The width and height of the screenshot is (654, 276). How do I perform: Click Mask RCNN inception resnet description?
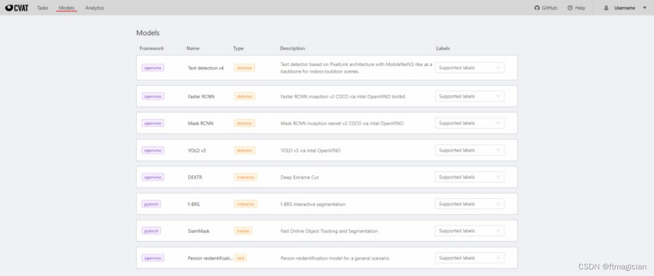(342, 124)
